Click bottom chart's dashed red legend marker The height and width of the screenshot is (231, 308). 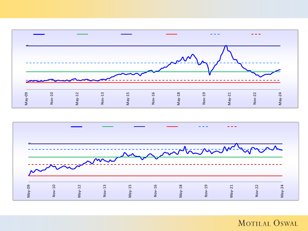(x=232, y=127)
